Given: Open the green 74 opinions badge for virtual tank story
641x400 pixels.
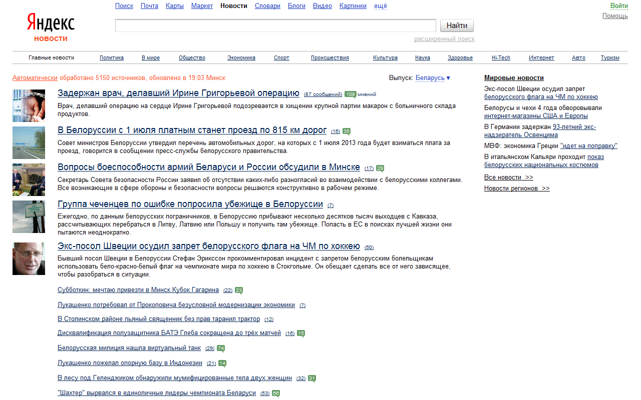Looking at the screenshot, I should (x=221, y=348).
